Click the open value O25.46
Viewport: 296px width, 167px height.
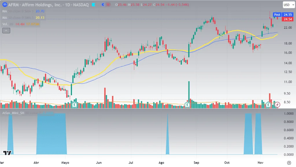pos(121,5)
